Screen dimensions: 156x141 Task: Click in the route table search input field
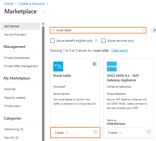[98, 30]
